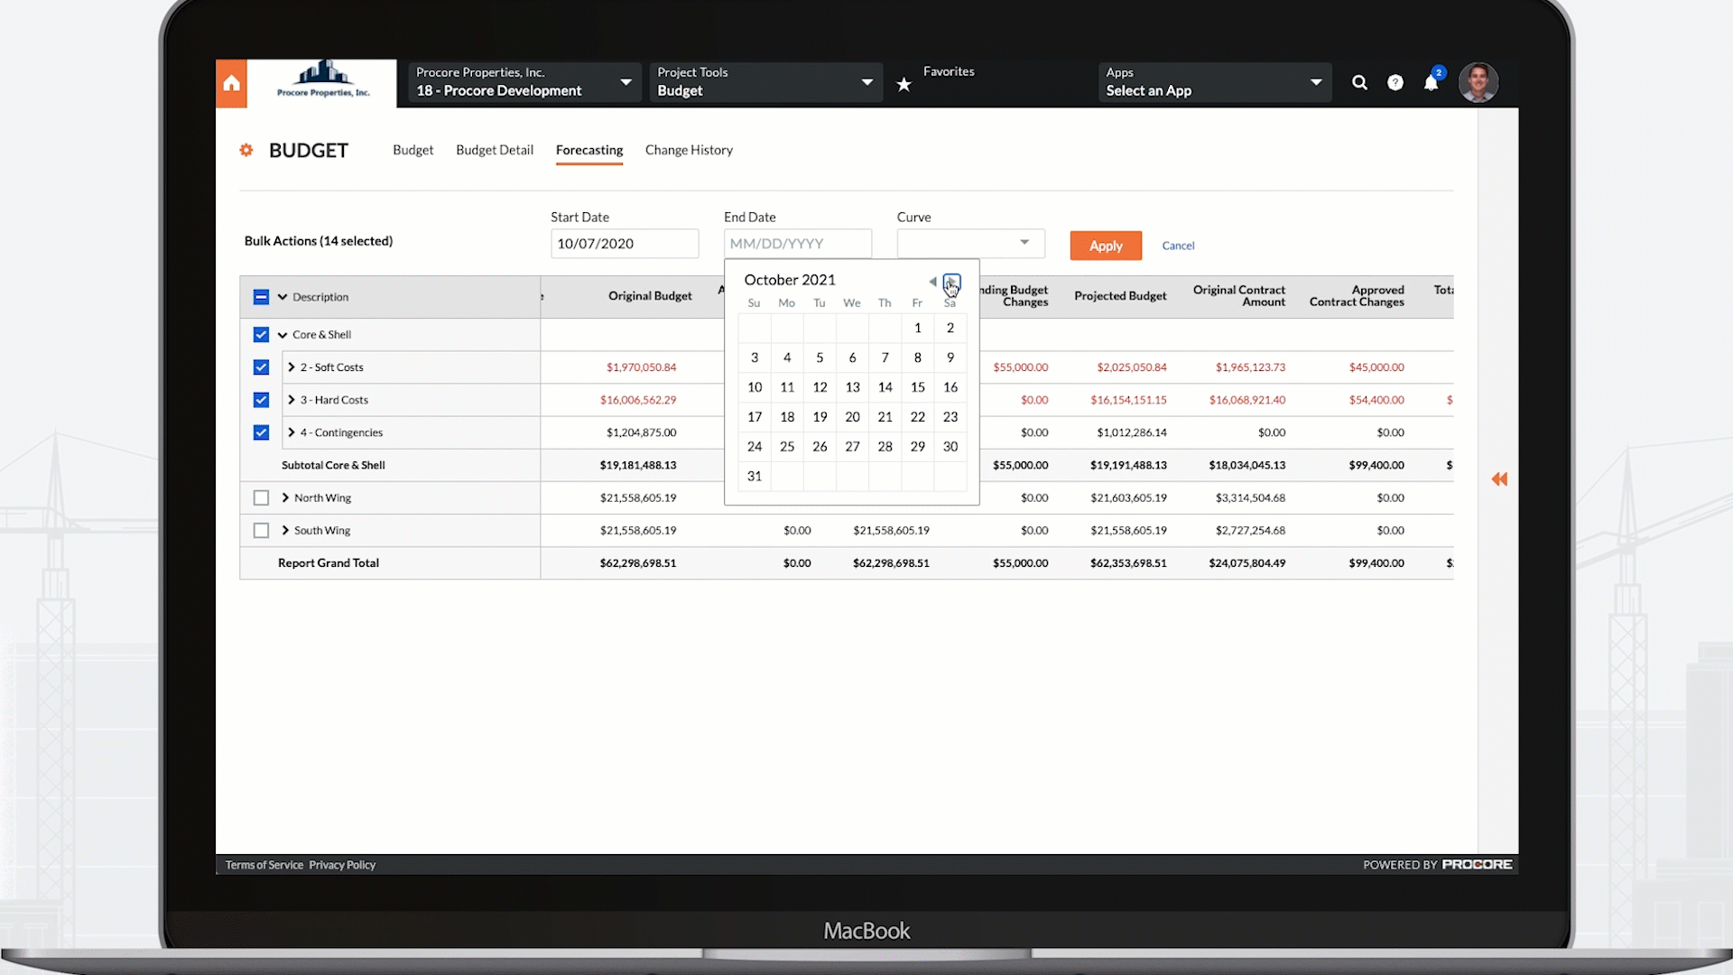Click the orange budget settings gear

coord(246,151)
